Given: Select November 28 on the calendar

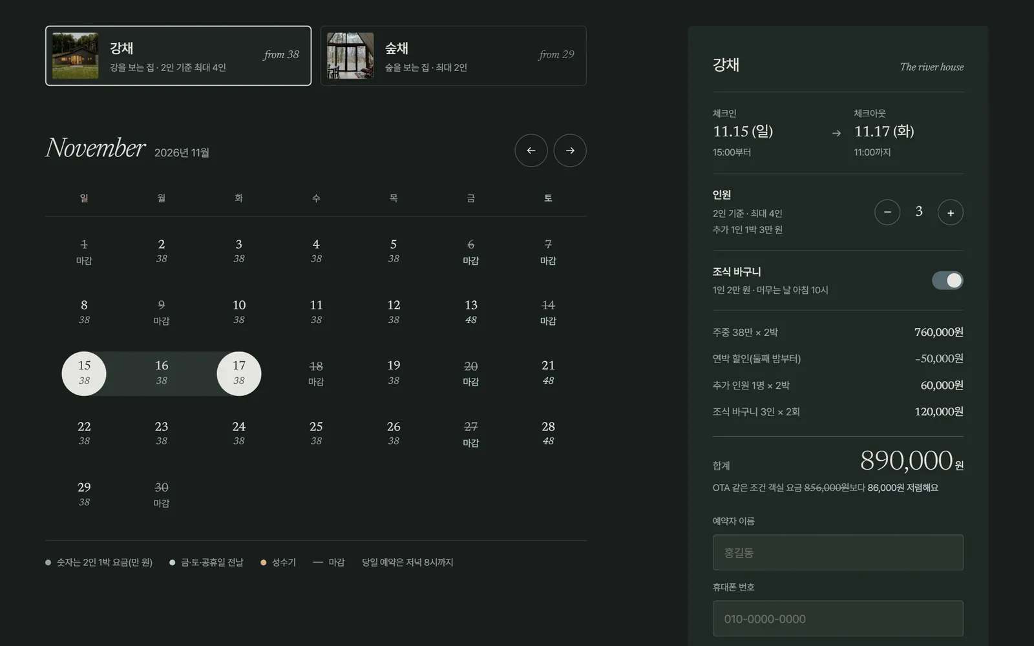Looking at the screenshot, I should (x=548, y=433).
